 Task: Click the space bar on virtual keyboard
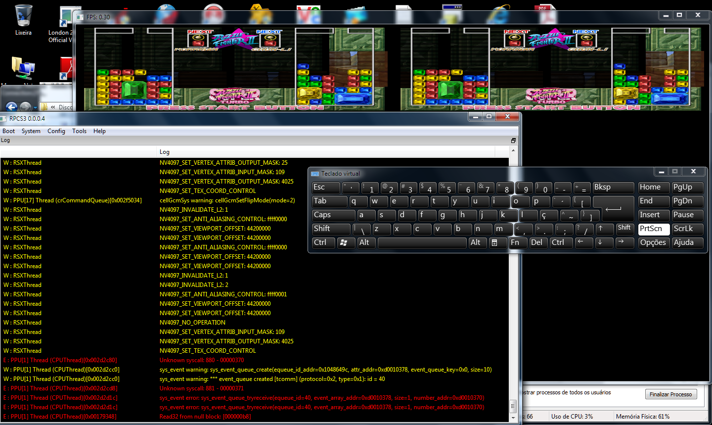click(x=422, y=243)
